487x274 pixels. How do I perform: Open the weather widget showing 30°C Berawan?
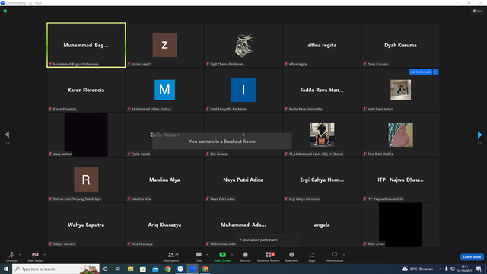tap(417, 269)
